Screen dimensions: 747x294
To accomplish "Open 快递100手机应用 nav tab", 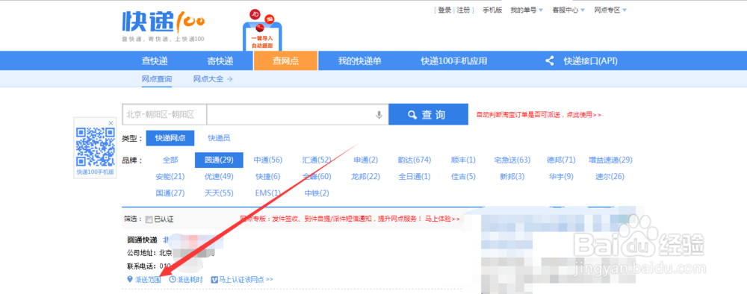I will point(454,61).
